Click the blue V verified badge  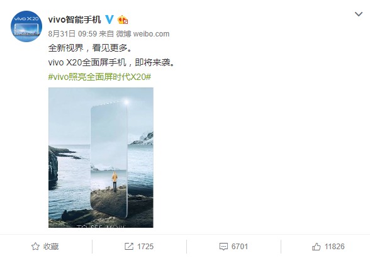coord(109,20)
